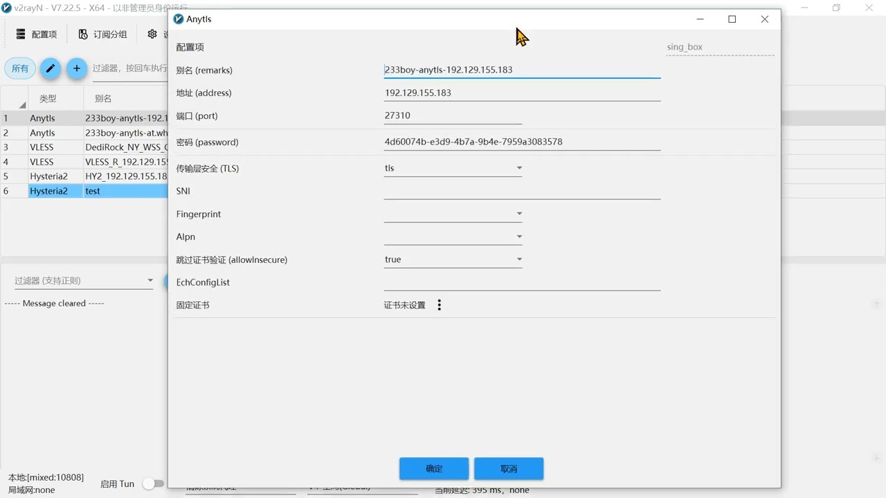The height and width of the screenshot is (498, 886).
Task: Click the 证书未设置 text
Action: [x=405, y=305]
